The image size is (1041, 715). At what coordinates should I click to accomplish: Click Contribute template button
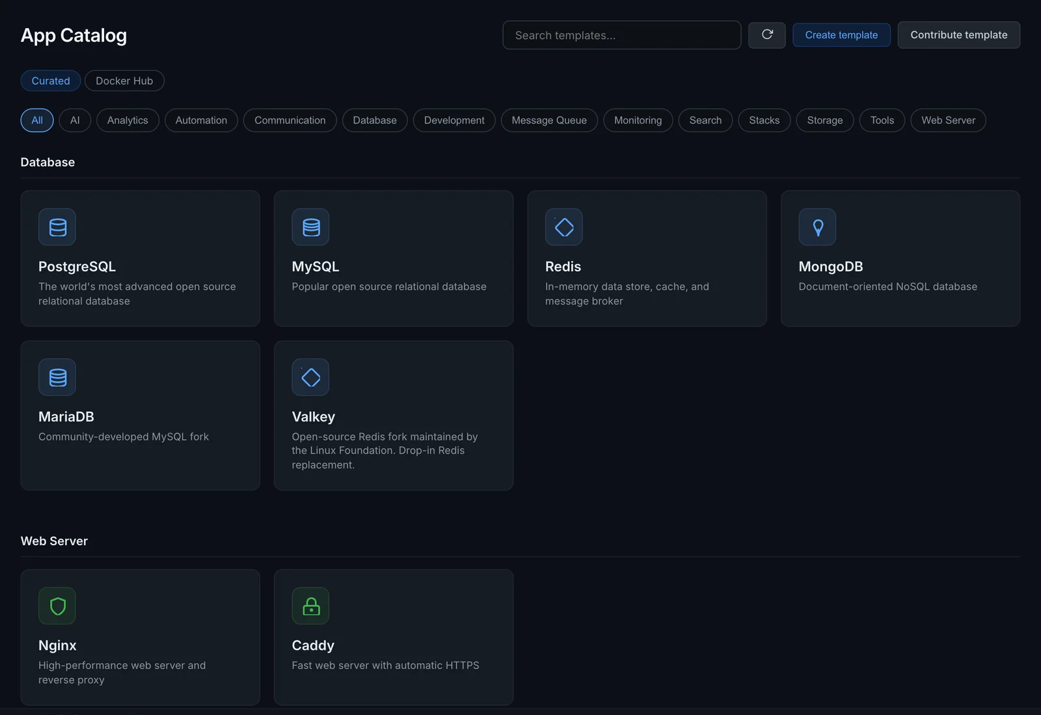(x=959, y=35)
